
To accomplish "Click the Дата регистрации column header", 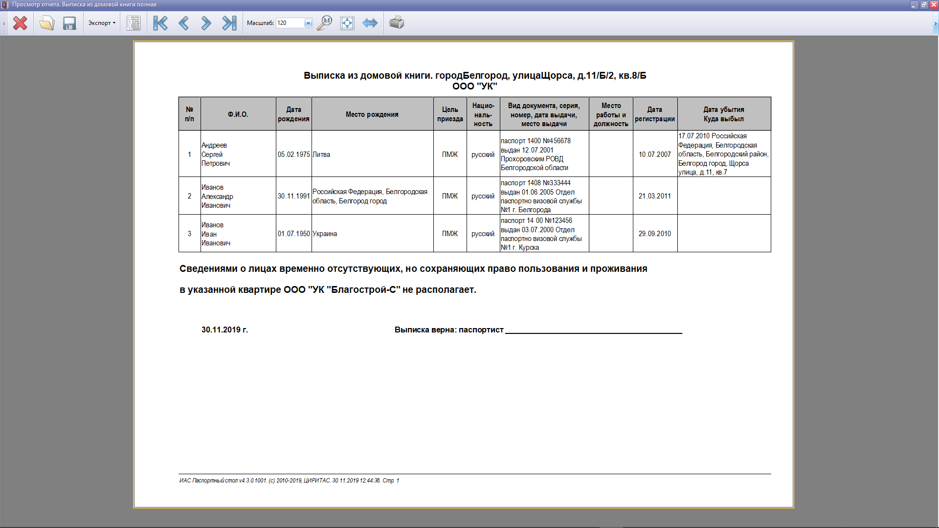I will click(655, 114).
